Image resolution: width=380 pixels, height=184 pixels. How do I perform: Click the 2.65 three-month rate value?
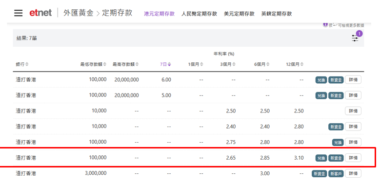(231, 158)
